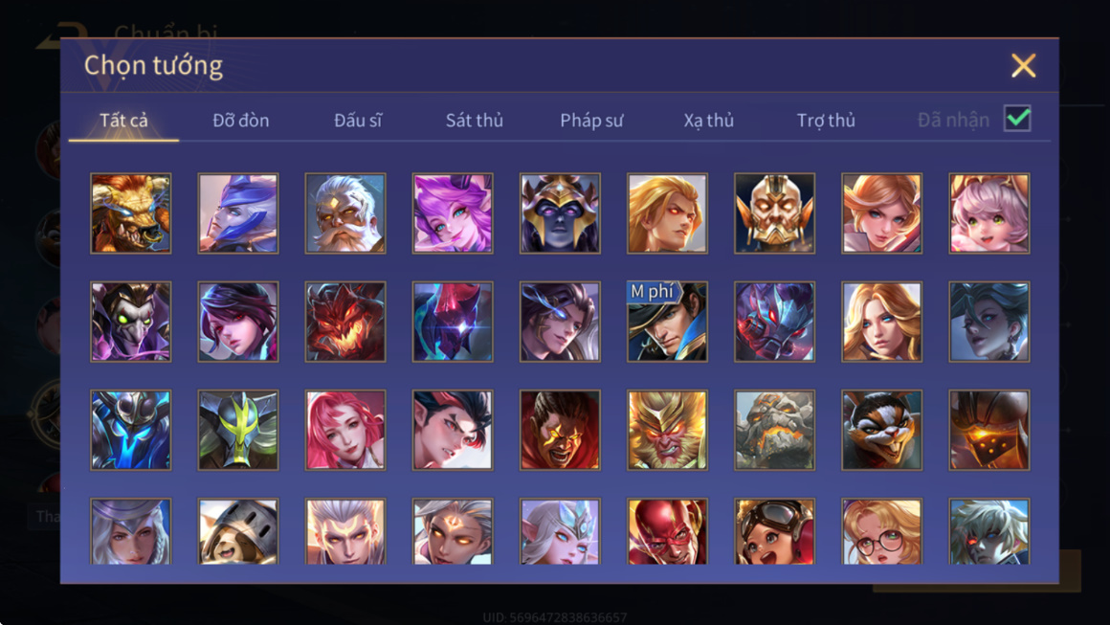Toggle the 'Đã nhận' checkbox

tap(1017, 119)
